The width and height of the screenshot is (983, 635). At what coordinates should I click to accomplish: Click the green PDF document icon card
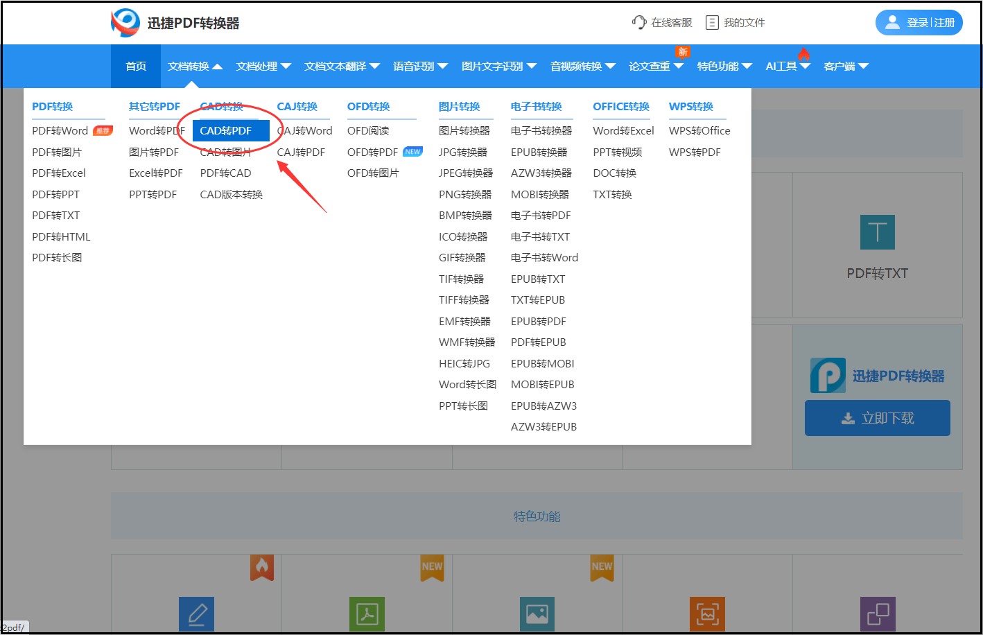coord(367,614)
